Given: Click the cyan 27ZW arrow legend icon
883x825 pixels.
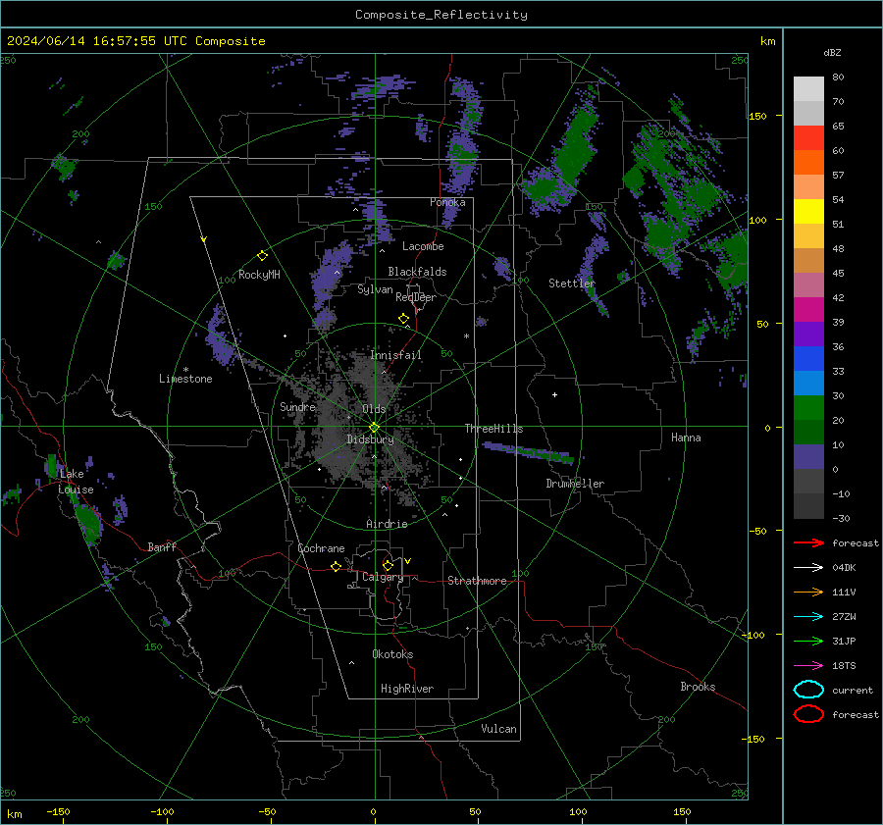Looking at the screenshot, I should tap(808, 617).
